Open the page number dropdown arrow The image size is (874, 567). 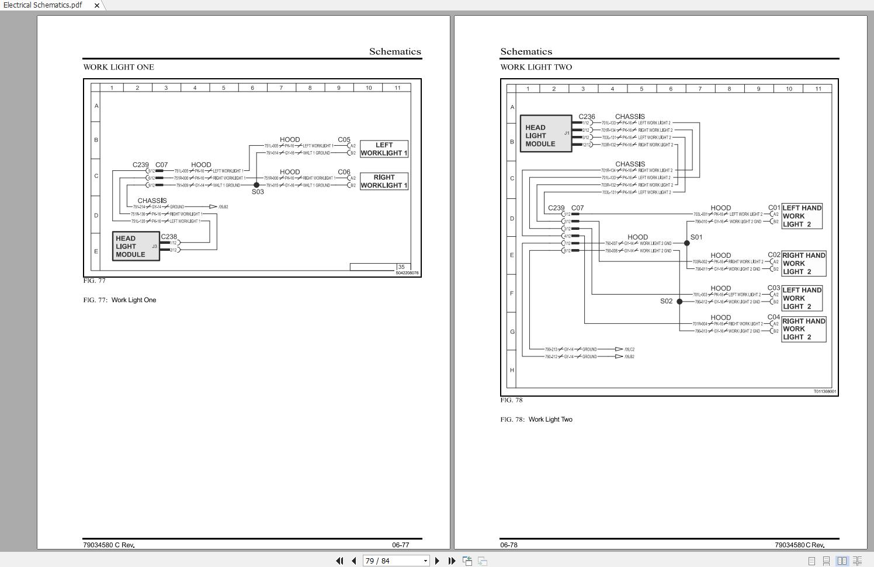(425, 561)
